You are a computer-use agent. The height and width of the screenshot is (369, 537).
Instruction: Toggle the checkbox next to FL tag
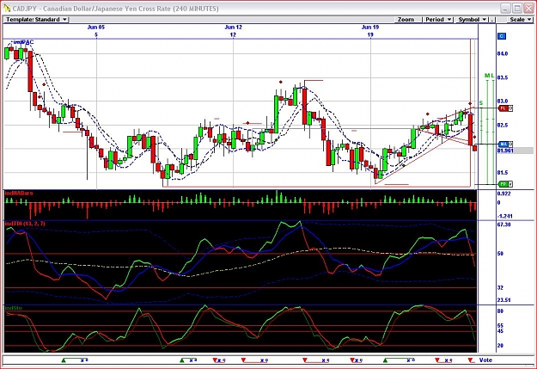tap(510, 108)
